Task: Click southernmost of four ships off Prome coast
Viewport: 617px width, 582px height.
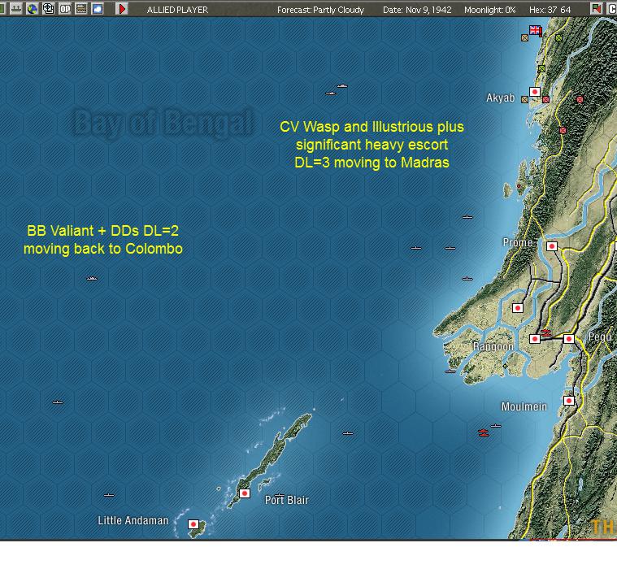Action: (467, 279)
